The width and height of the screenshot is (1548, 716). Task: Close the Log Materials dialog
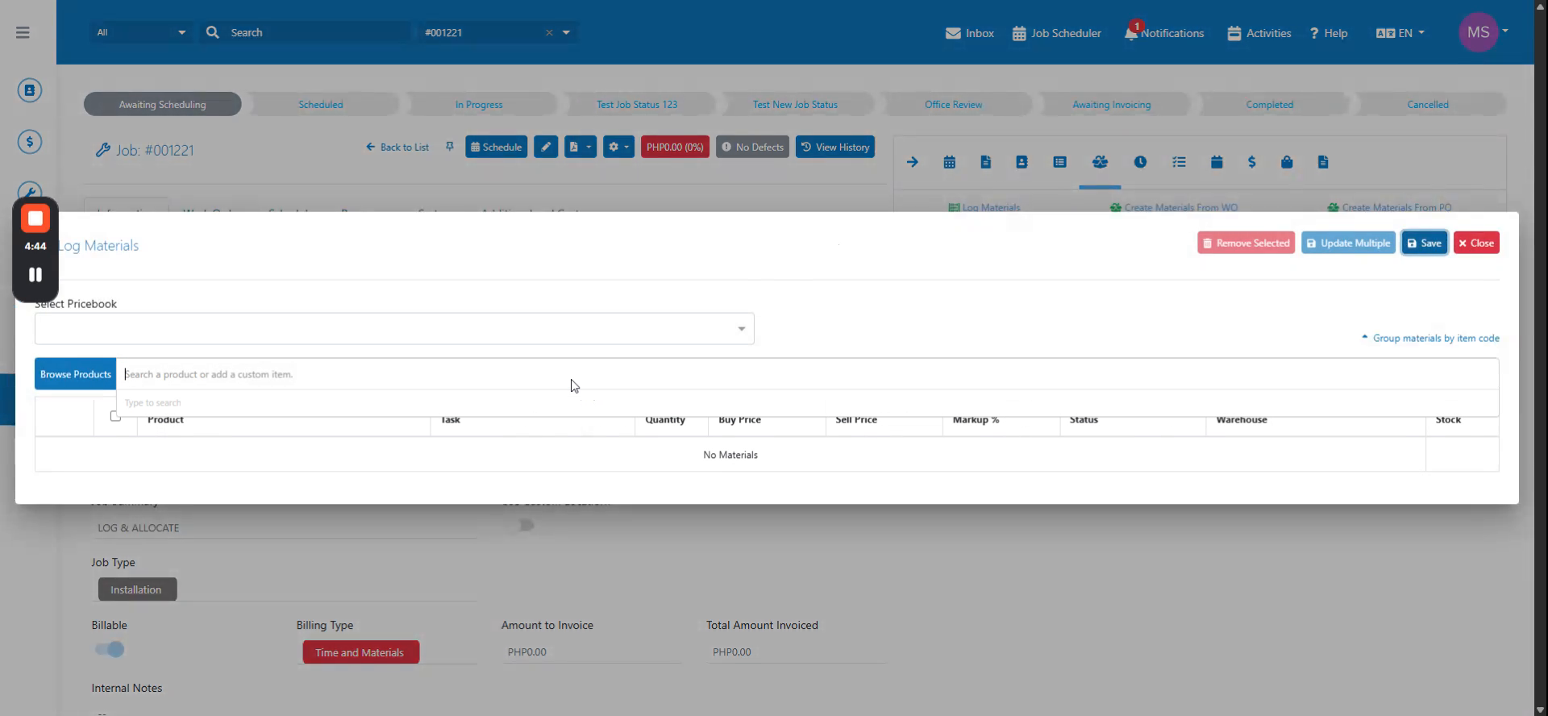click(x=1476, y=243)
